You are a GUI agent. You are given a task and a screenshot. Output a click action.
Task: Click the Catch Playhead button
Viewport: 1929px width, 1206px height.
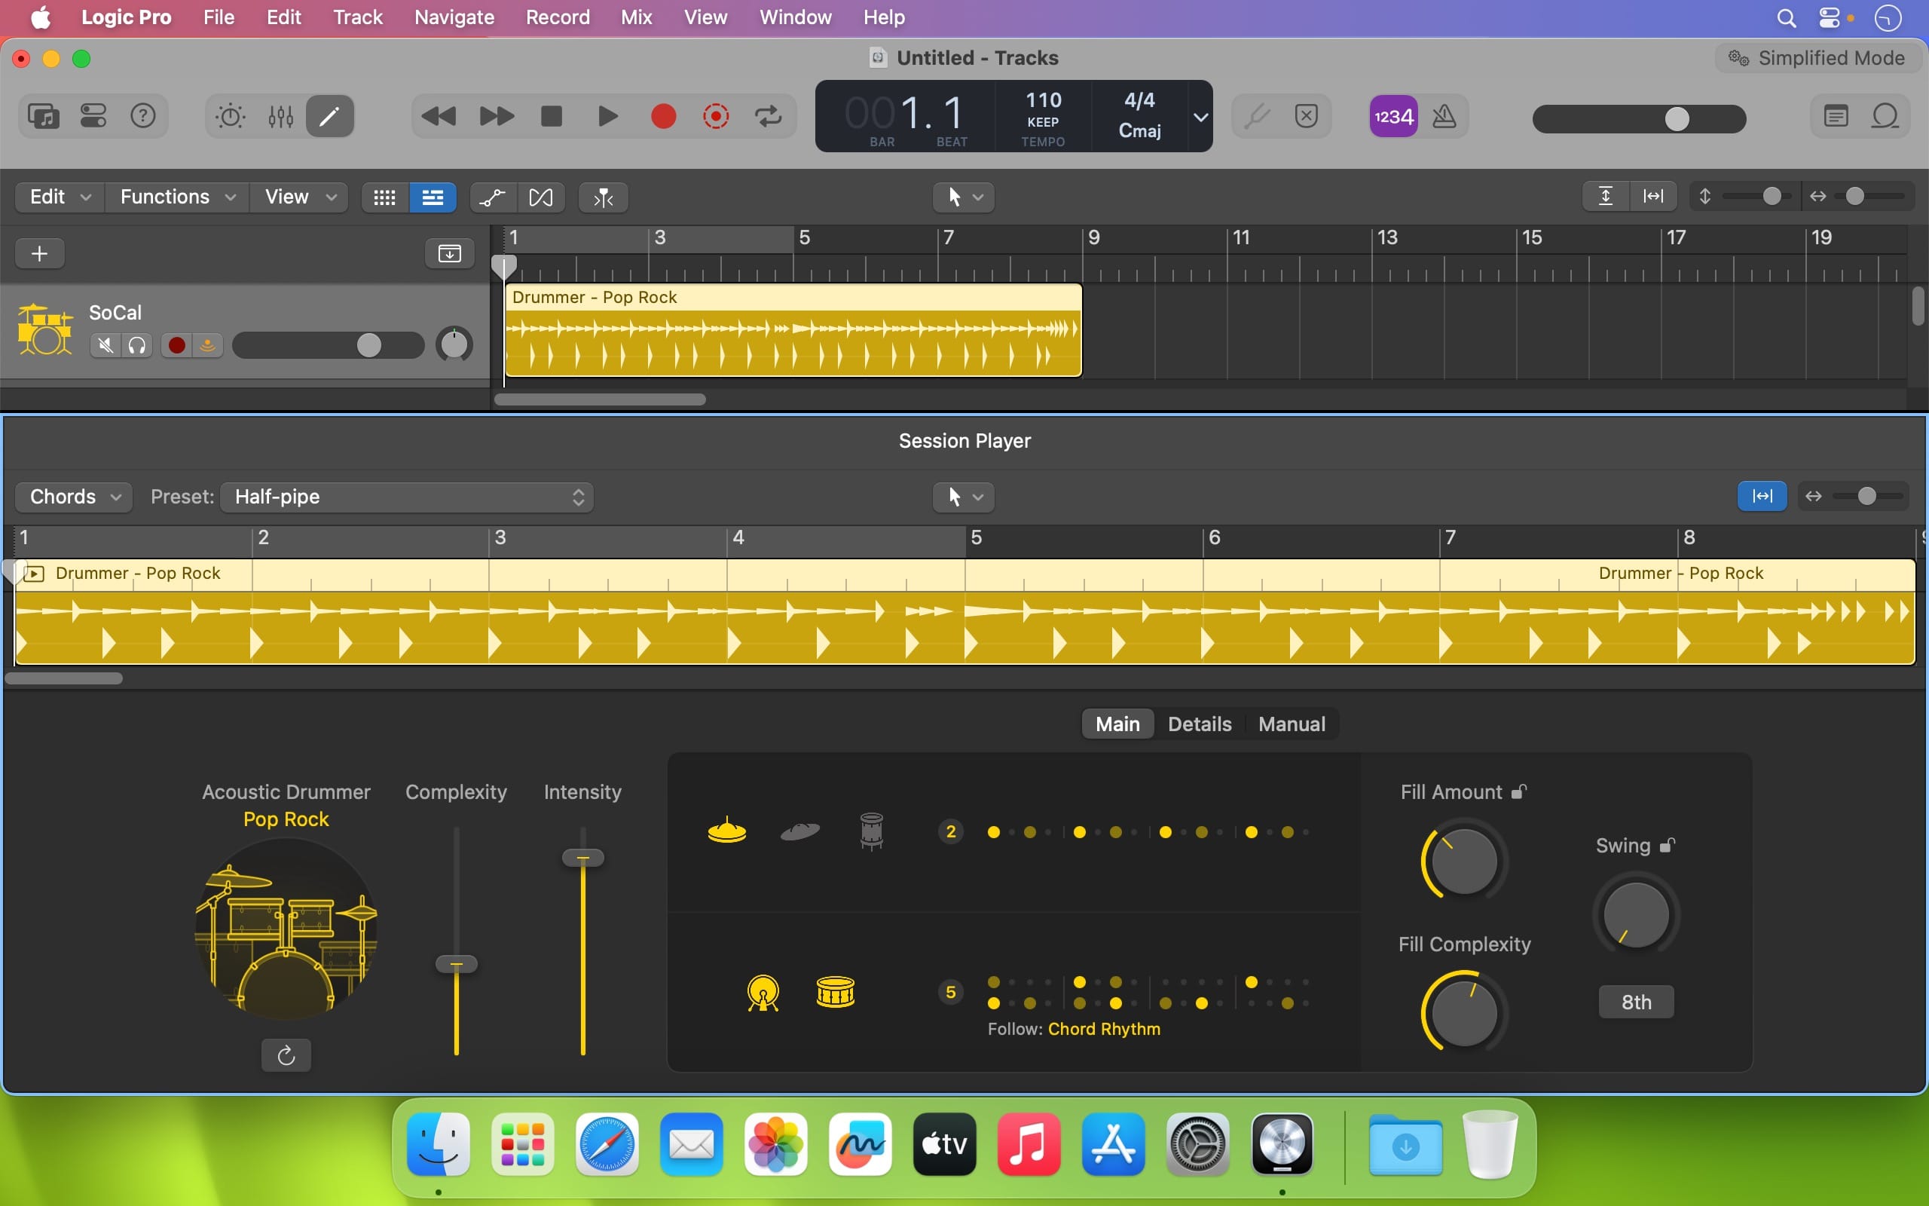point(604,197)
